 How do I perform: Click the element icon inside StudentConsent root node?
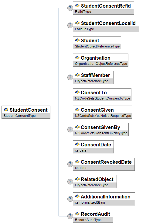(x=6, y=110)
